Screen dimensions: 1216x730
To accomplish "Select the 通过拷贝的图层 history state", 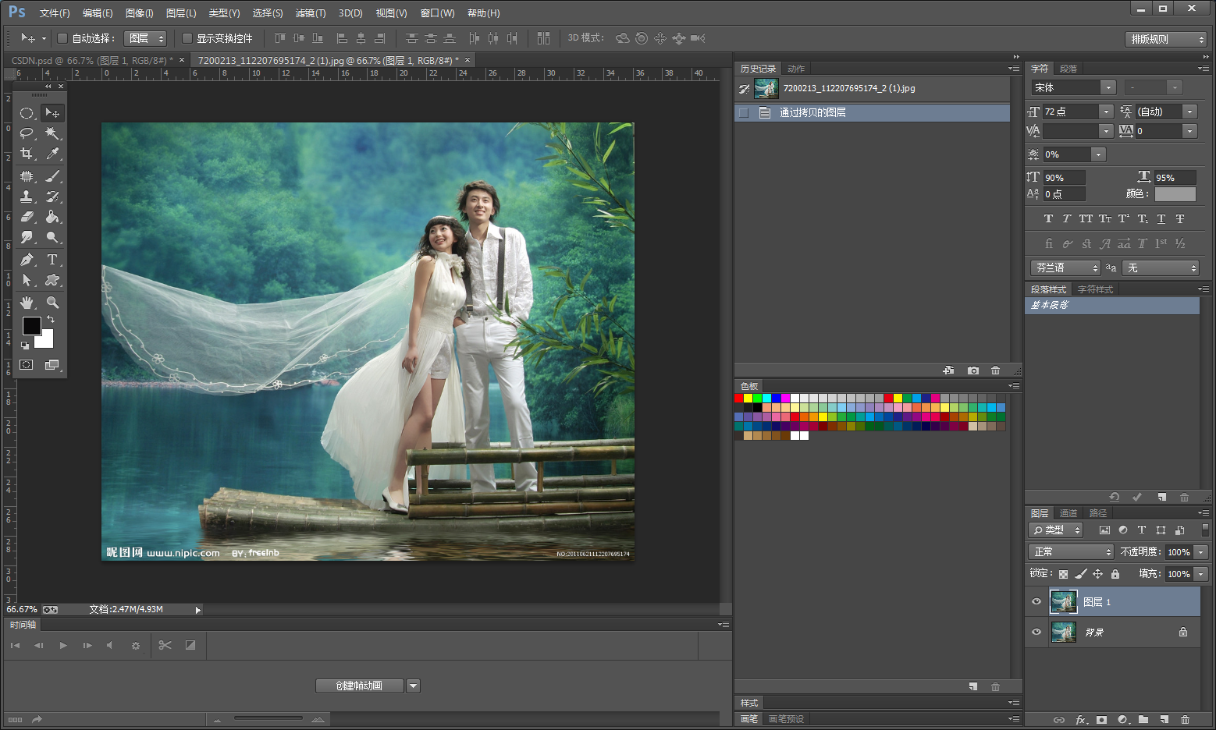I will pos(812,112).
